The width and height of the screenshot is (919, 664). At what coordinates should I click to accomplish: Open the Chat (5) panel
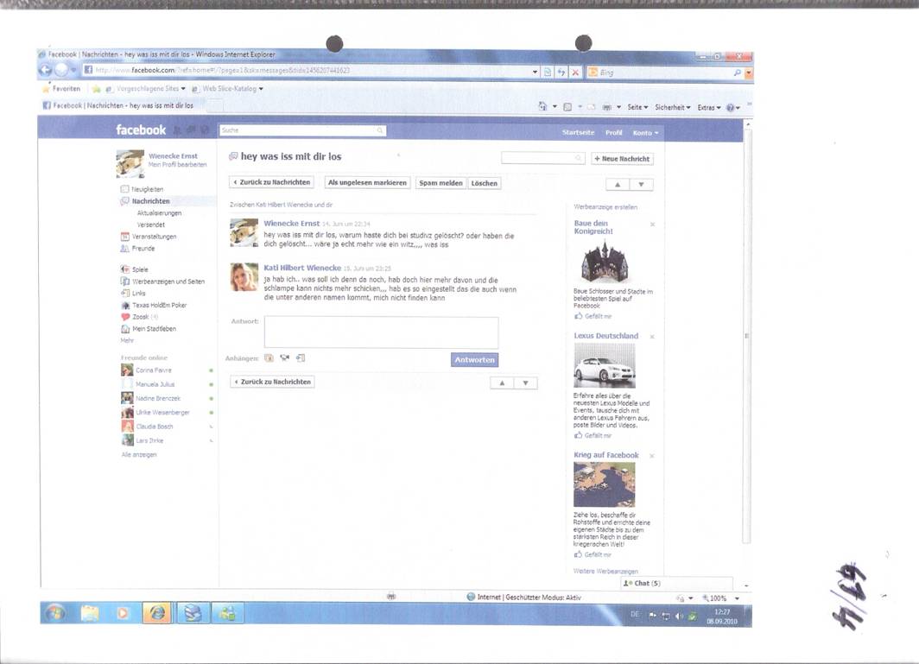(x=677, y=583)
